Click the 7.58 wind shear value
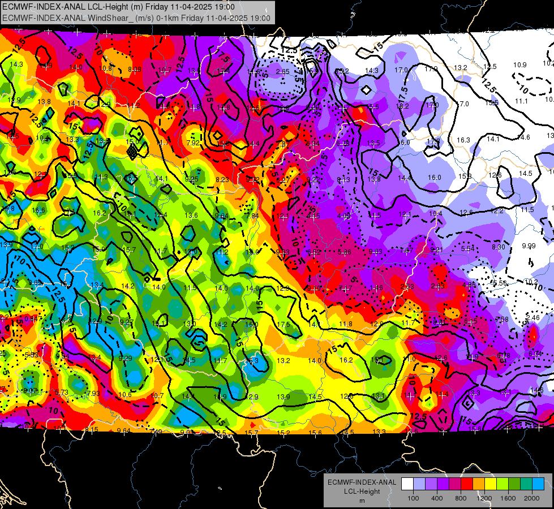Image resolution: width=554 pixels, height=509 pixels. [x=502, y=320]
